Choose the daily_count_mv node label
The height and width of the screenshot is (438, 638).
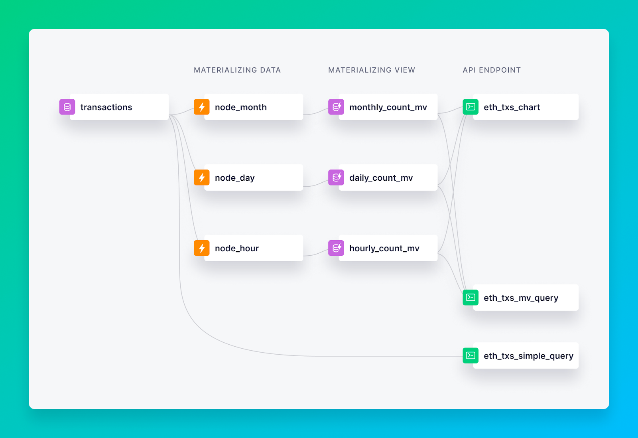(381, 178)
